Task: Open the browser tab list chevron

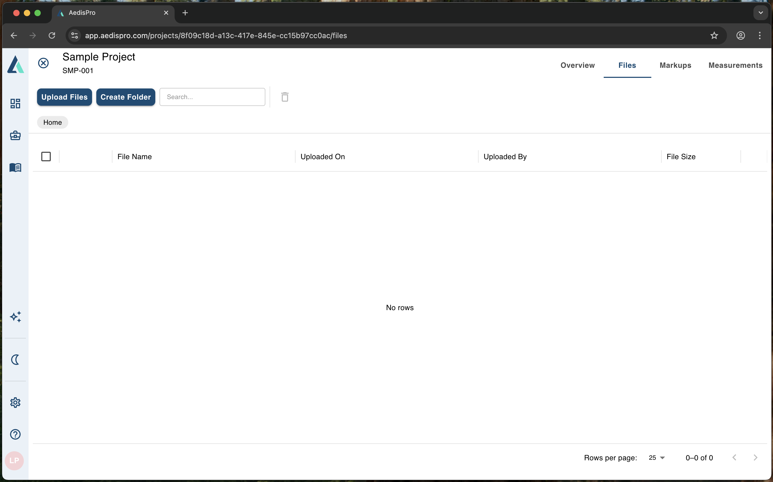Action: pos(761,13)
